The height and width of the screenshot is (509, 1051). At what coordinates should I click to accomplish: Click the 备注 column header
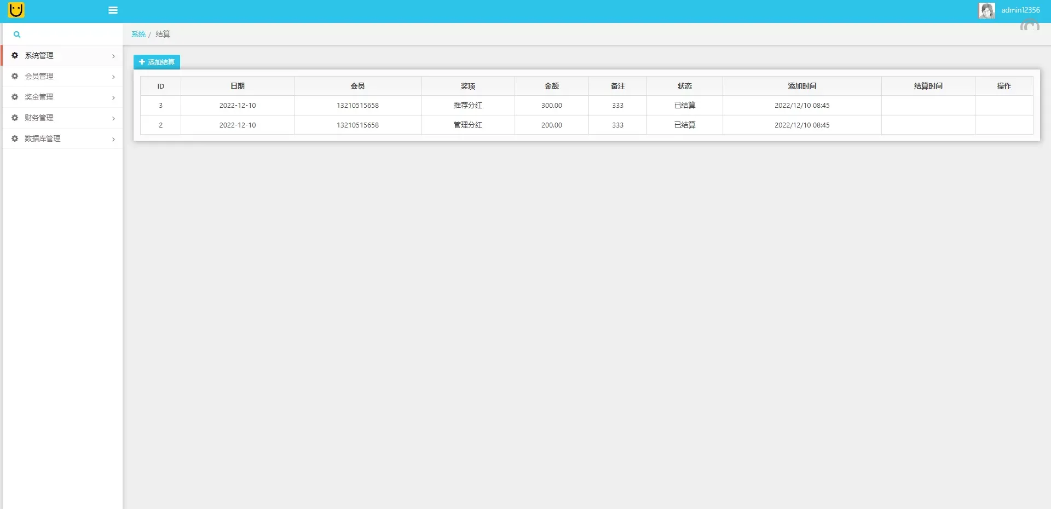click(618, 86)
